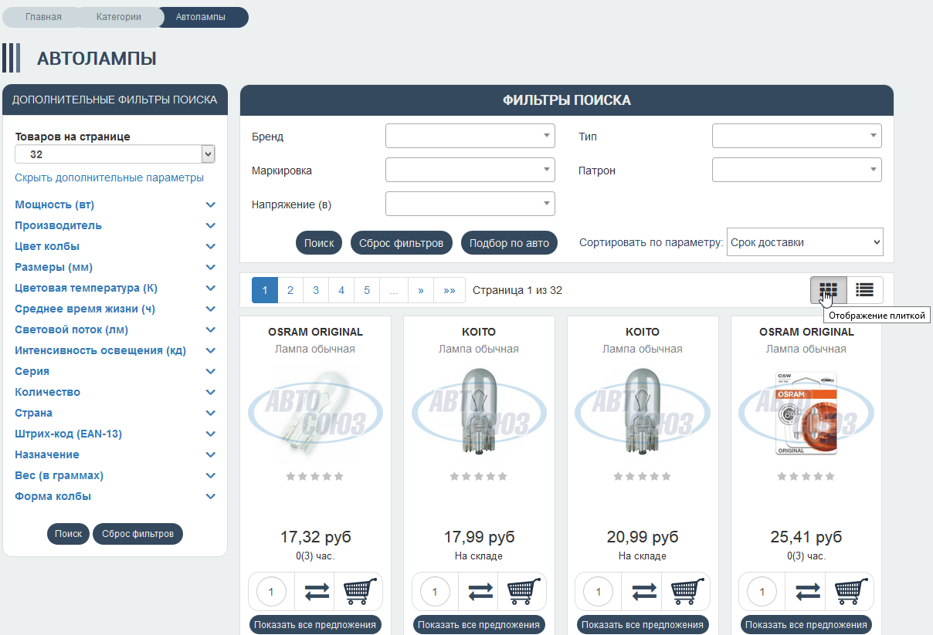The width and height of the screenshot is (933, 635).
Task: Click the Подбор по авто button
Action: coord(509,243)
